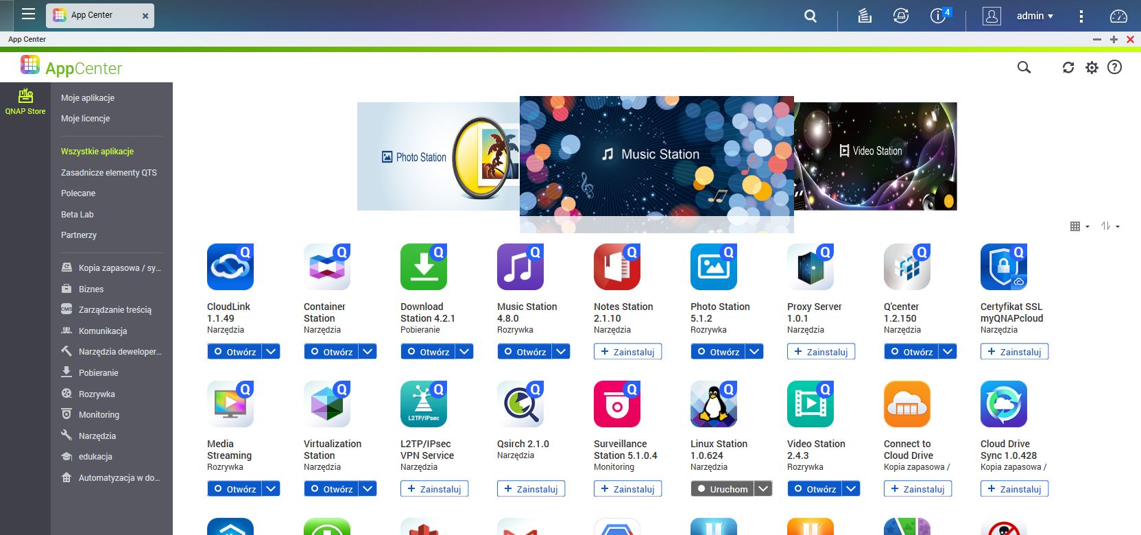The image size is (1141, 535).
Task: Expand Linux Station Uruchom dropdown arrow
Action: click(x=763, y=489)
